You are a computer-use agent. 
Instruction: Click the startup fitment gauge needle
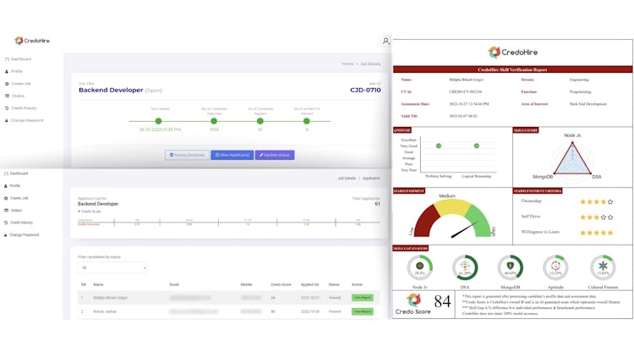pos(464,229)
